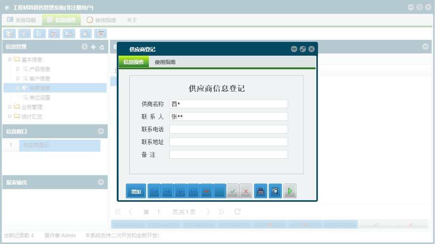Click the document page toolbar icon
Viewport: 435px width, 244px height.
[x=40, y=34]
